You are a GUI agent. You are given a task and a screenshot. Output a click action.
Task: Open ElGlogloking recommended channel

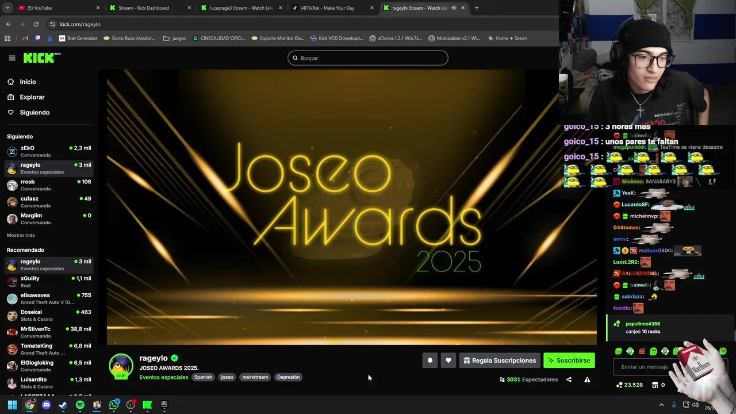click(x=49, y=366)
